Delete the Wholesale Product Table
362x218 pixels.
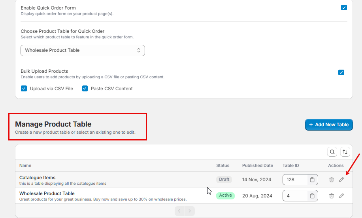(332, 196)
